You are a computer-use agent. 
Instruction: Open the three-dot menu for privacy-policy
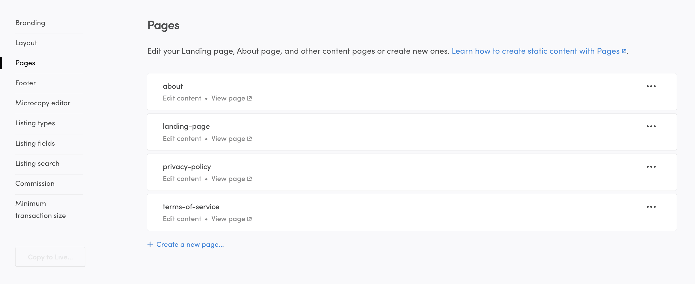(651, 167)
